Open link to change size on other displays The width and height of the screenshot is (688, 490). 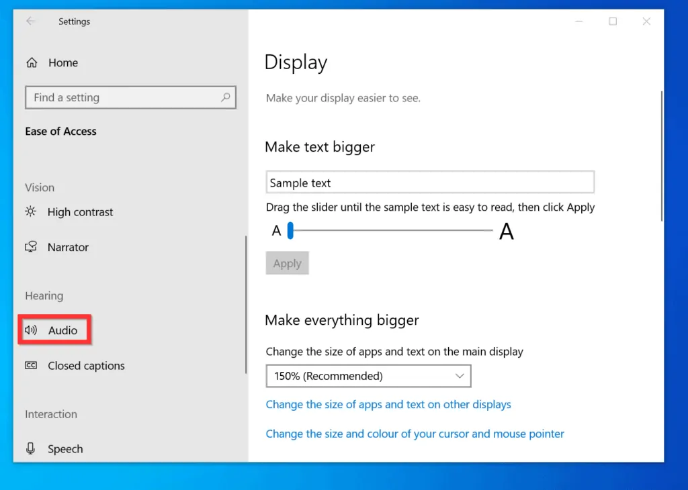388,405
